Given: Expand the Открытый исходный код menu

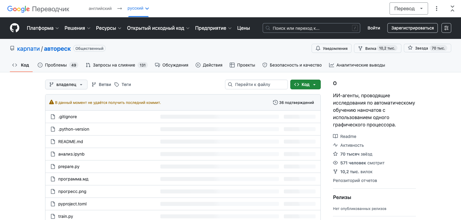Looking at the screenshot, I should pyautogui.click(x=158, y=28).
